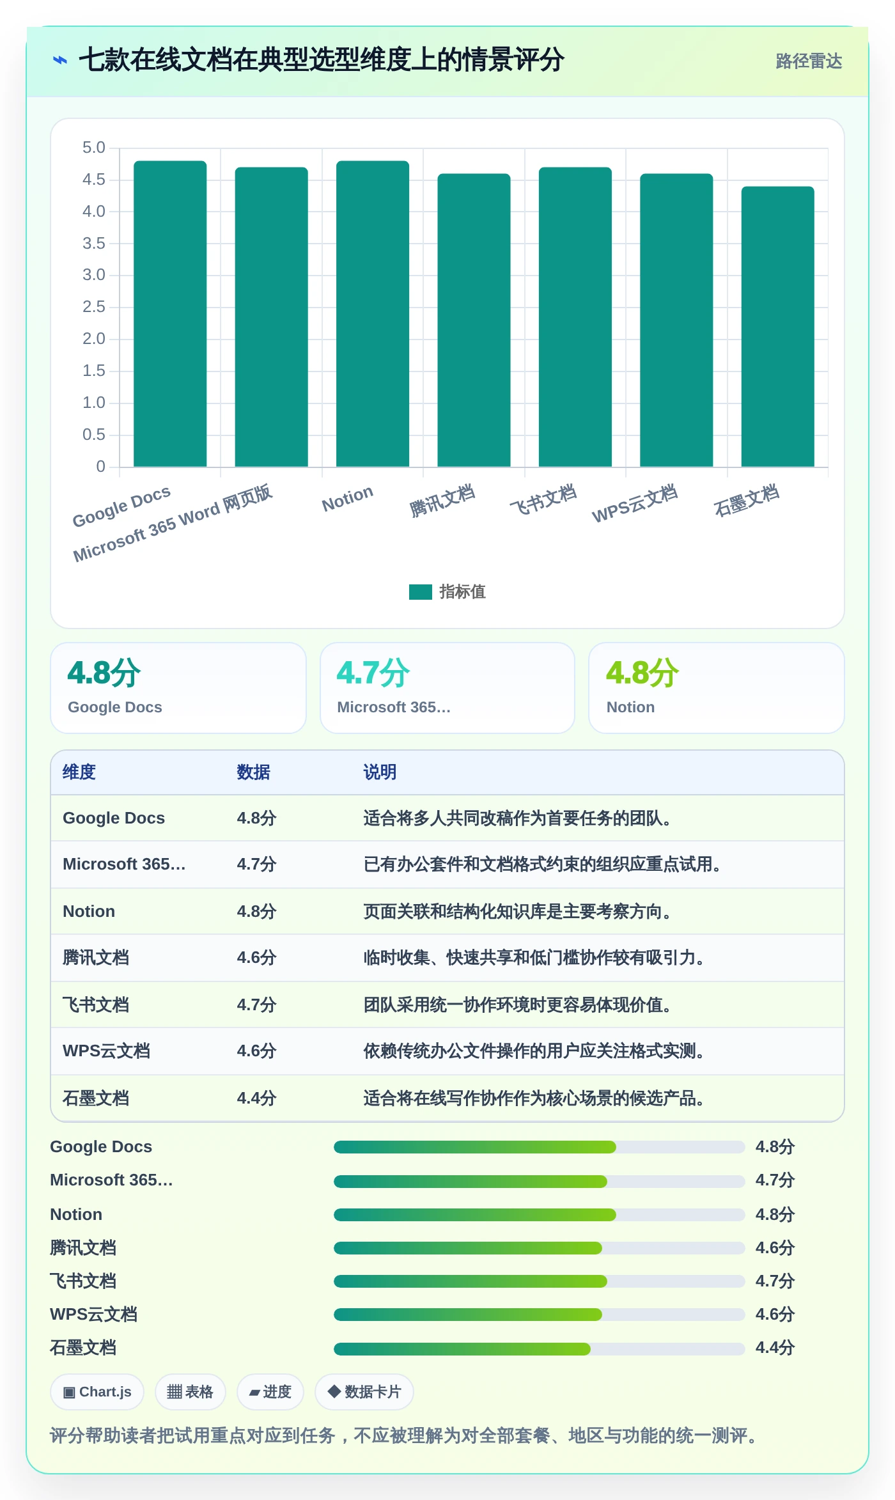Viewport: 895px width, 1500px height.
Task: Click the 5.0 y-axis label
Action: [93, 148]
